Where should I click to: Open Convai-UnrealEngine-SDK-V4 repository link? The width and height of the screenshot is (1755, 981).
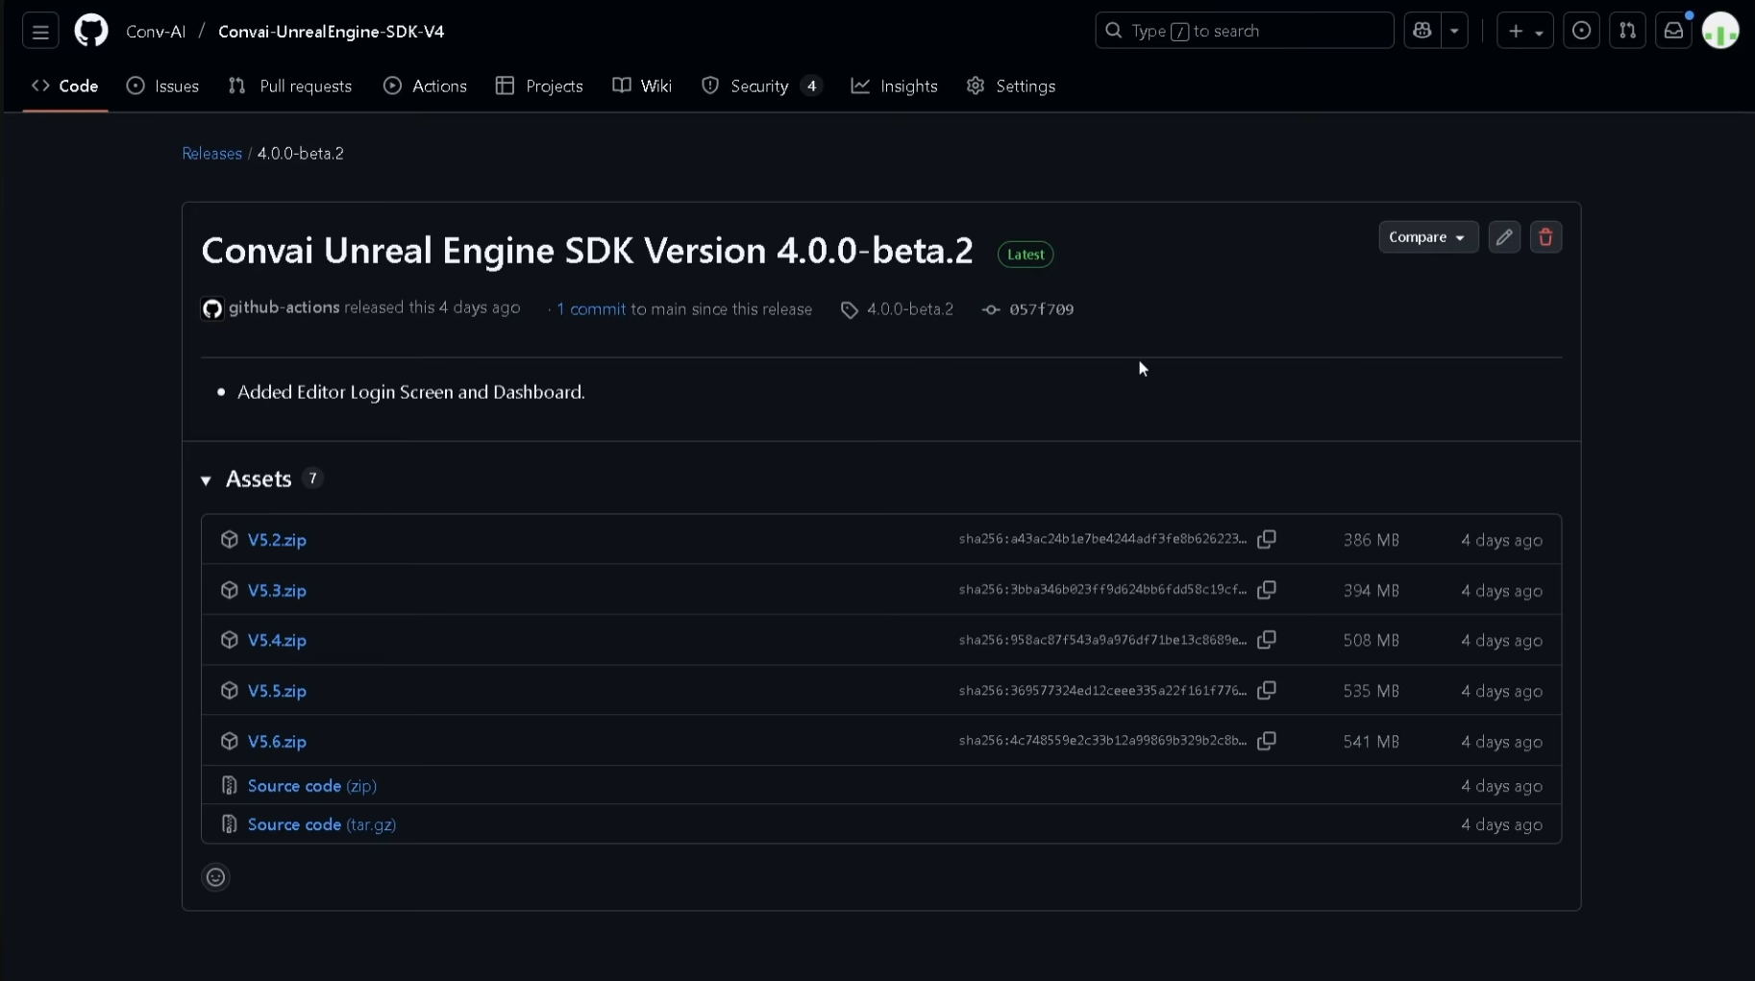[331, 32]
